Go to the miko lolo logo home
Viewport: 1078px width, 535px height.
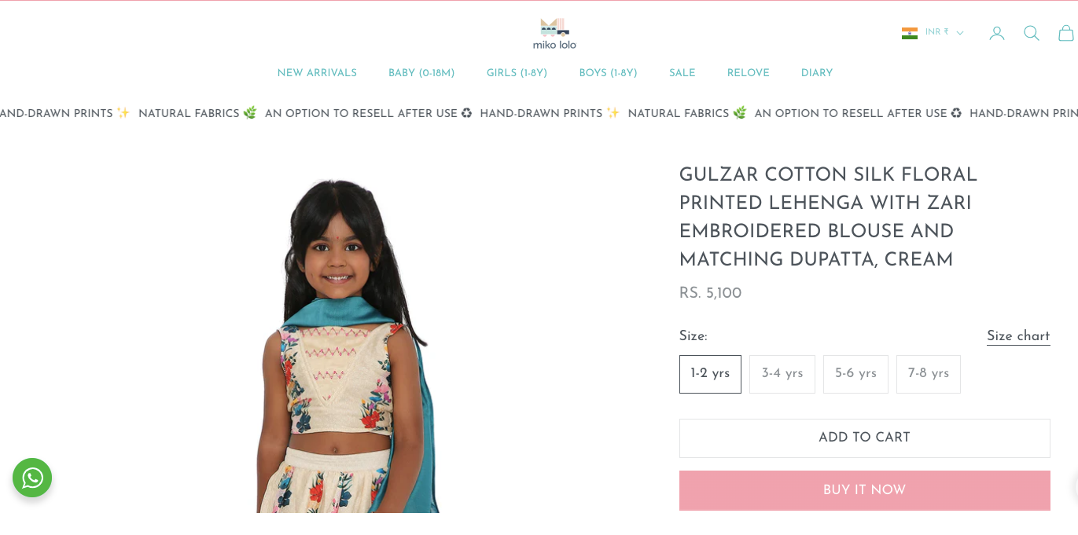point(554,34)
